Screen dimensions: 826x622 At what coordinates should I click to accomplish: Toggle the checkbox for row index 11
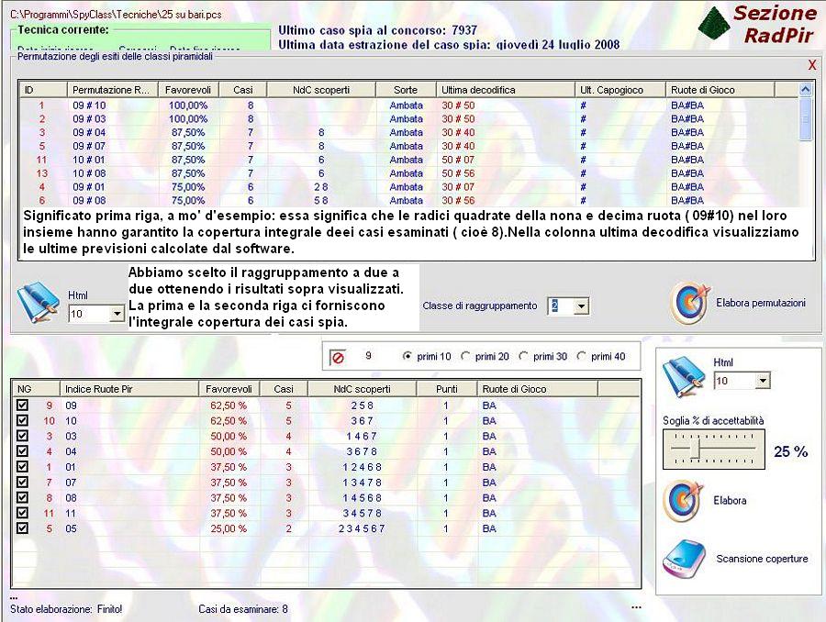(x=22, y=513)
